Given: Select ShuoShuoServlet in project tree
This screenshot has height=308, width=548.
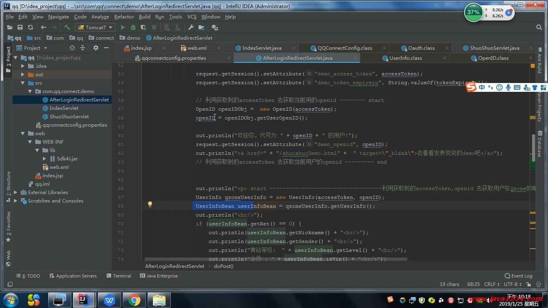Looking at the screenshot, I should pyautogui.click(x=69, y=117).
